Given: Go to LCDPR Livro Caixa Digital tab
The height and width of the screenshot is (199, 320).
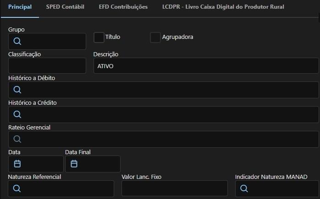Looking at the screenshot, I should (223, 7).
